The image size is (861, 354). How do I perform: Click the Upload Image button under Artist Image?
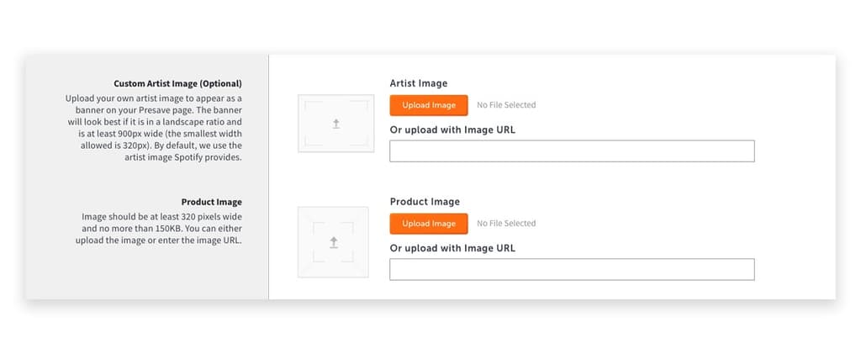pos(429,105)
